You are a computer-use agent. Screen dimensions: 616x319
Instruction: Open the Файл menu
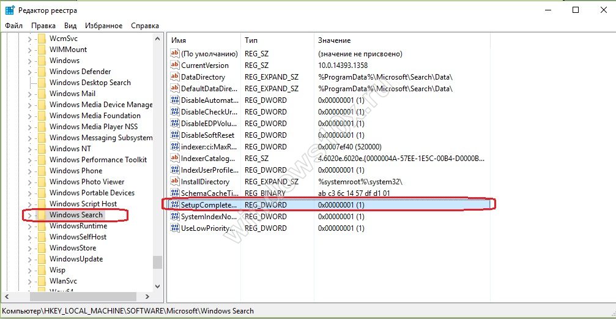pos(13,26)
